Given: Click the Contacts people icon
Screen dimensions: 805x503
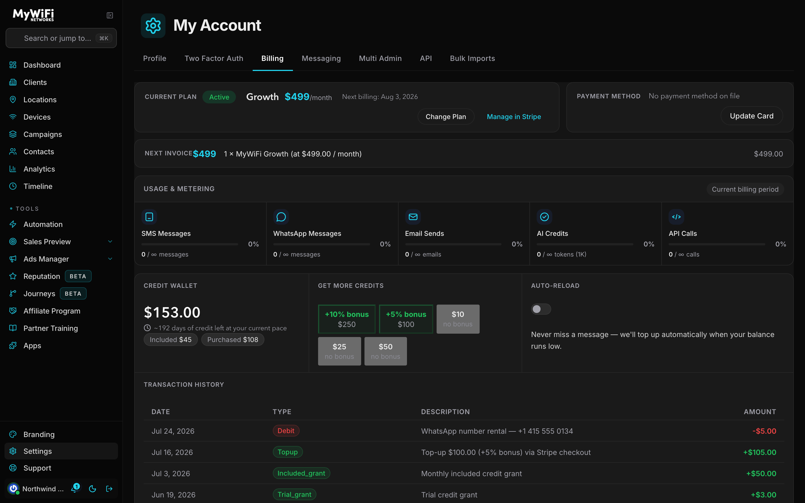Looking at the screenshot, I should click(x=13, y=151).
